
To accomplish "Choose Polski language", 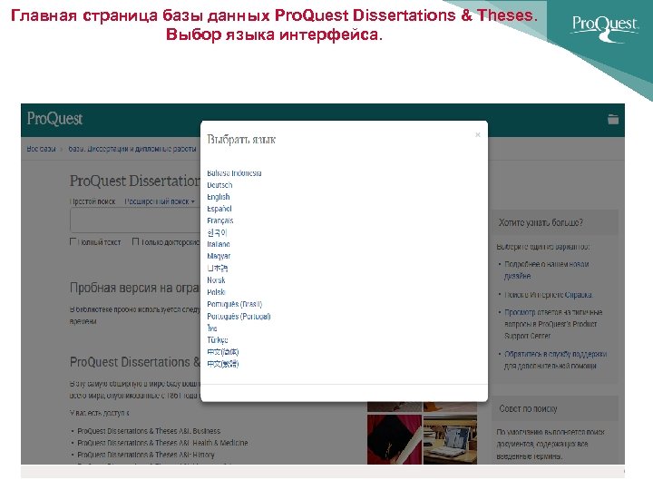I will pos(216,292).
